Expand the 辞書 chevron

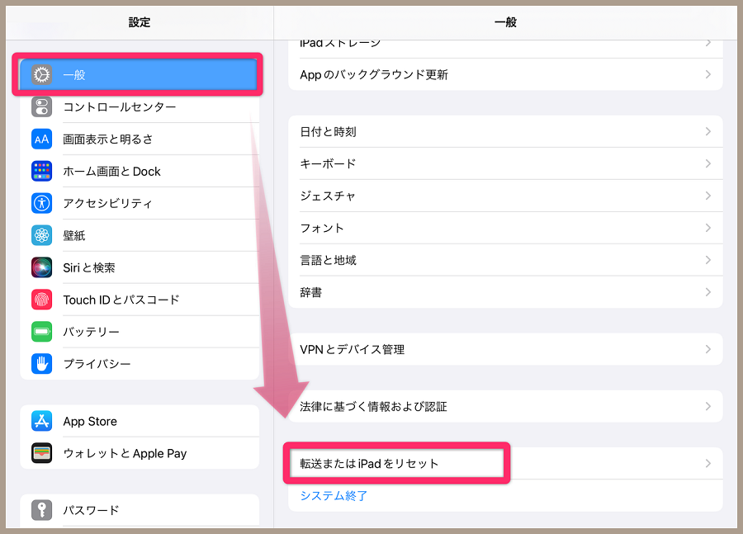coord(708,292)
